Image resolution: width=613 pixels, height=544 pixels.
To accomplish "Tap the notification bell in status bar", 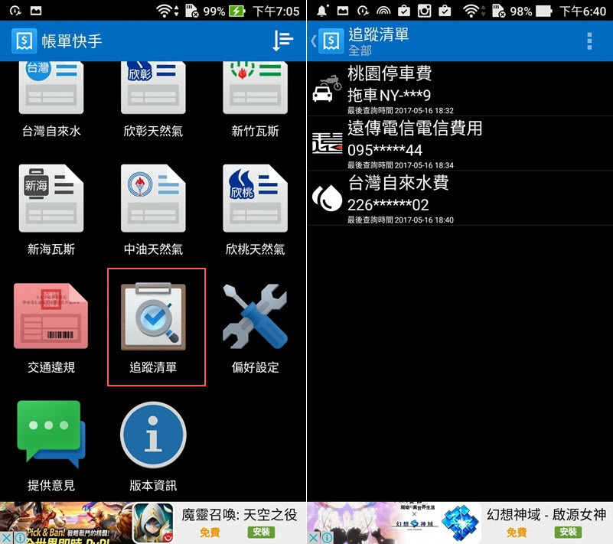I will coord(322,11).
